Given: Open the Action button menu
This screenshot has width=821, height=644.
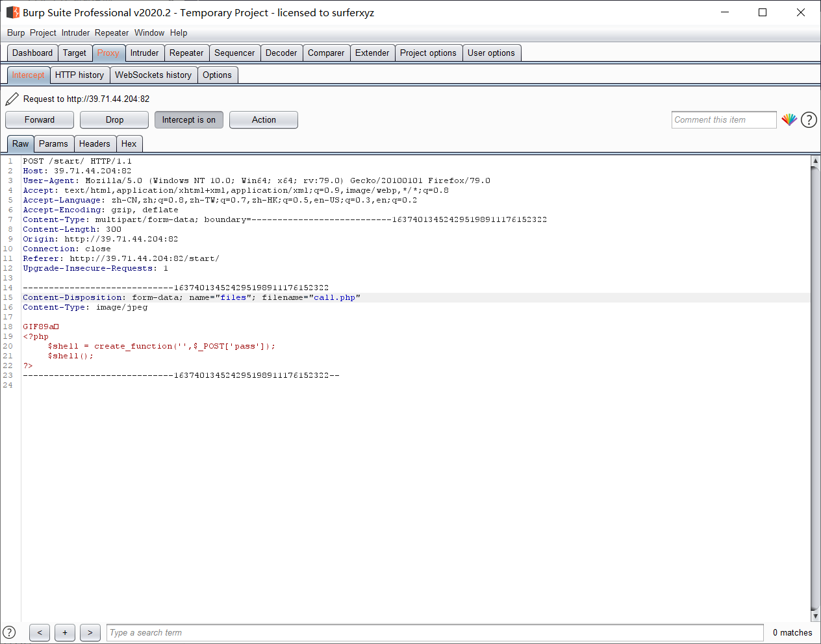Looking at the screenshot, I should [264, 120].
